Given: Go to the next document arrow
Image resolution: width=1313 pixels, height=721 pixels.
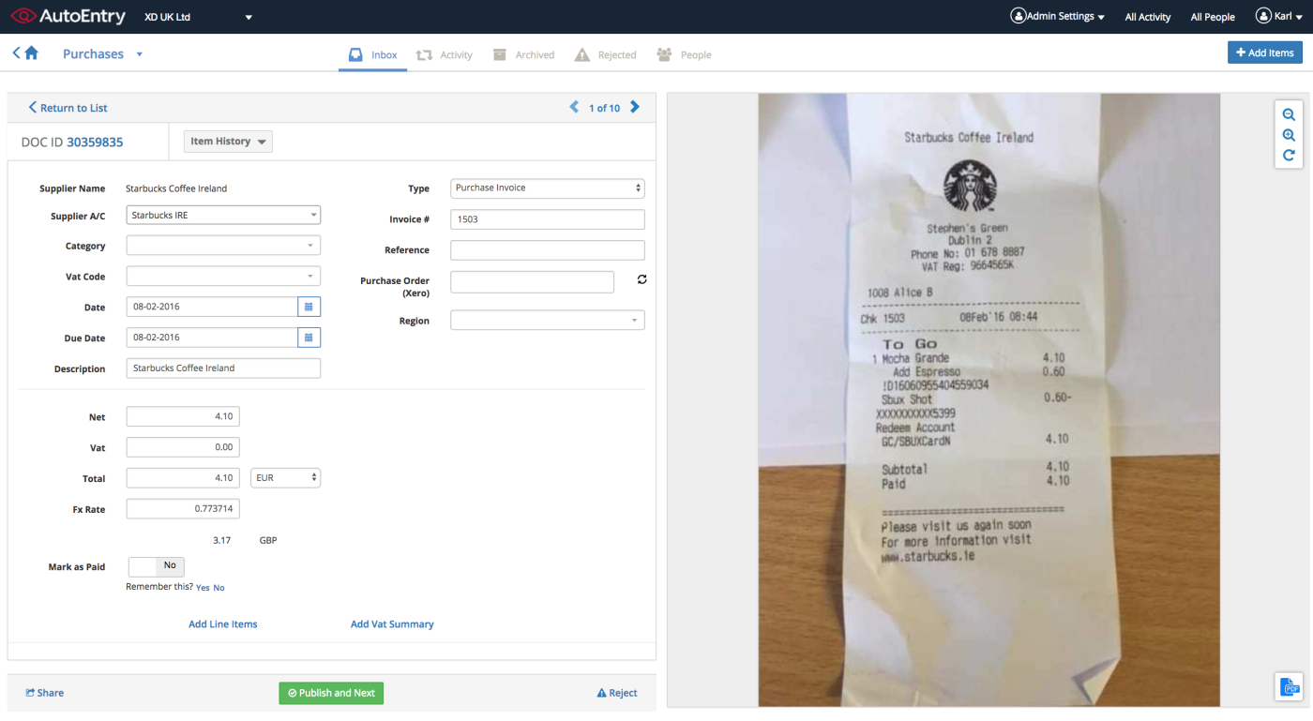Looking at the screenshot, I should (635, 107).
